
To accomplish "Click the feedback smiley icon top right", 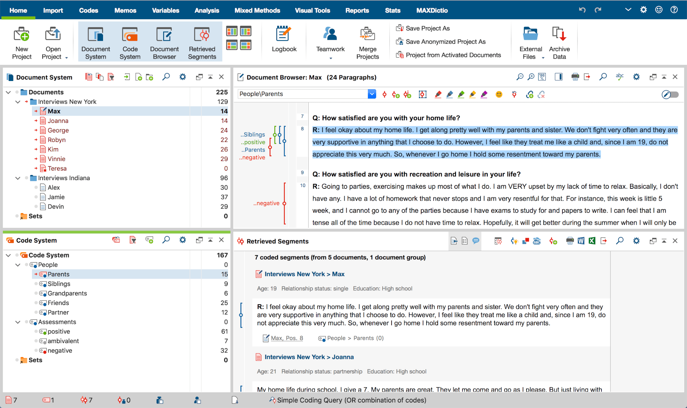I will click(x=658, y=10).
